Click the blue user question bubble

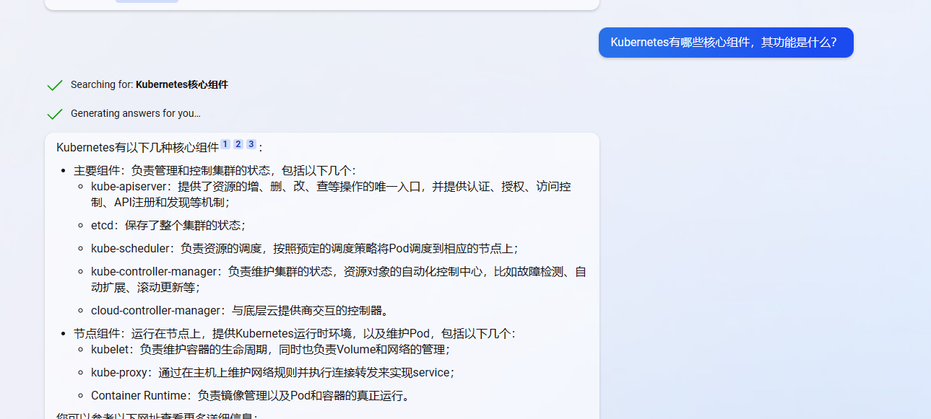coord(725,42)
